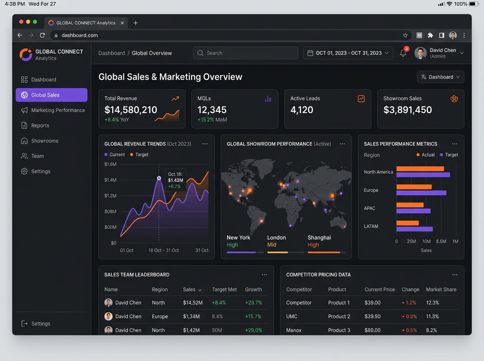Toggle Actual series in sales metrics legend
Image resolution: width=484 pixels, height=361 pixels.
tap(426, 155)
